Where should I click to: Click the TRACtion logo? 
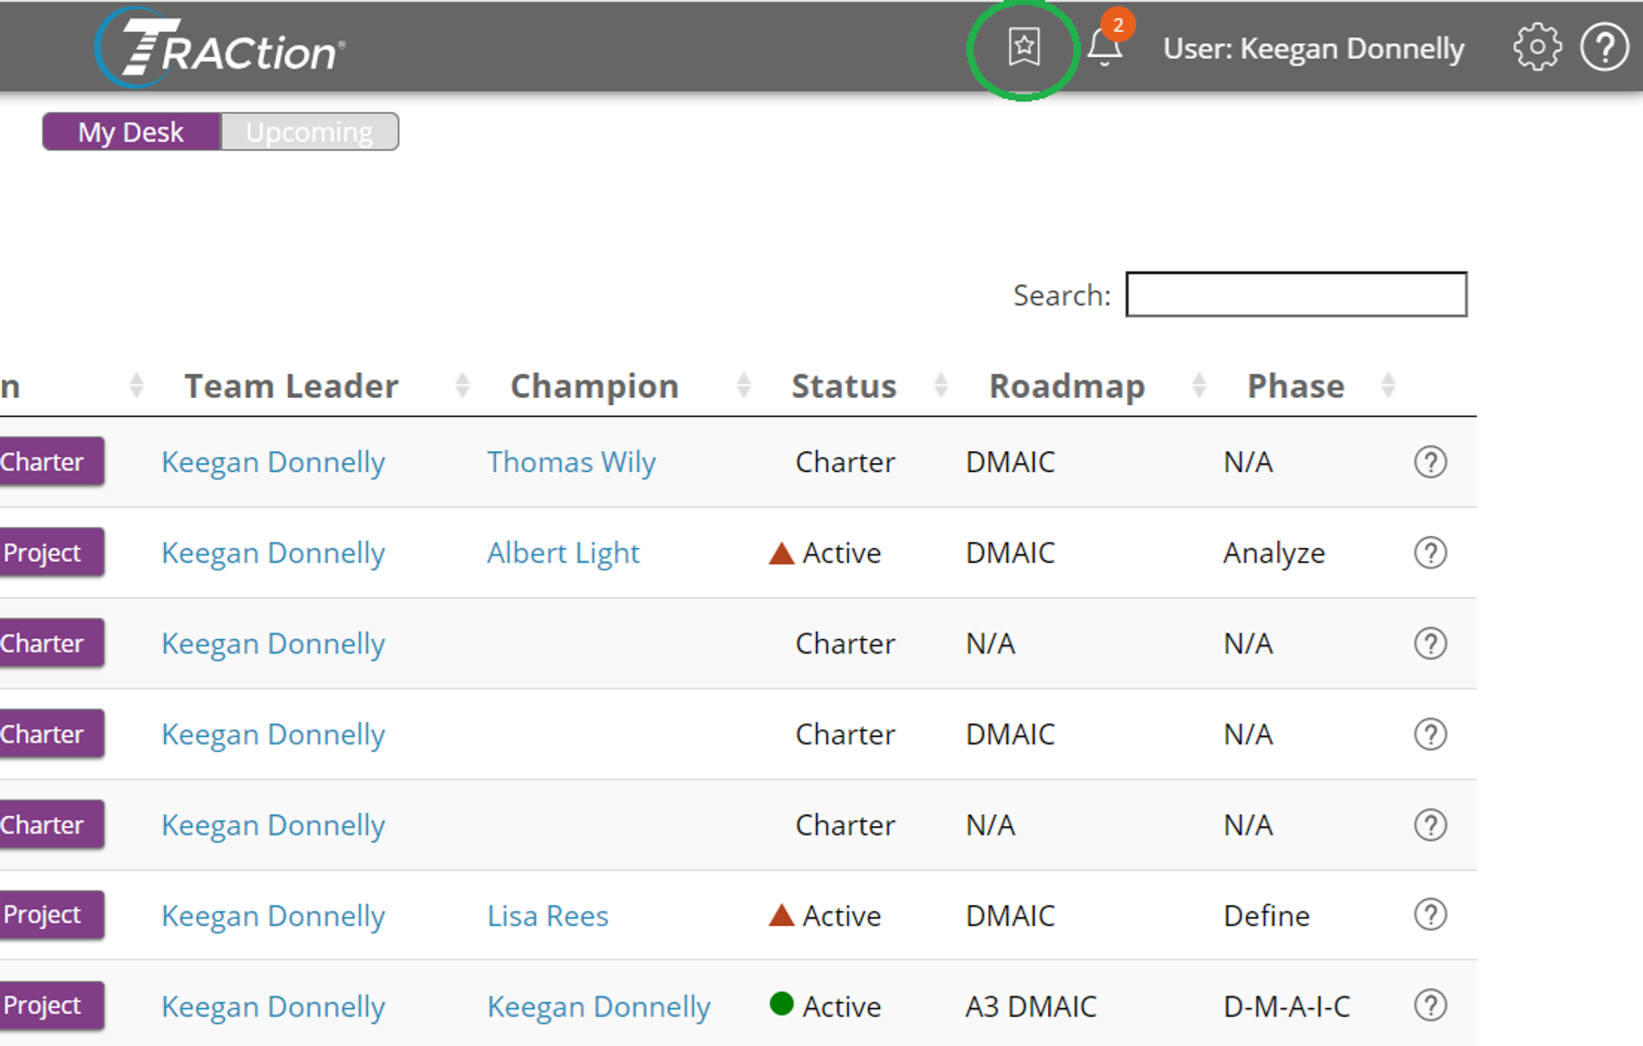[x=221, y=48]
